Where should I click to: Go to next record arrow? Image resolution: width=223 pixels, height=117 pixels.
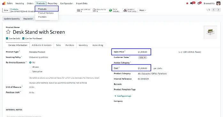pyautogui.click(x=218, y=10)
